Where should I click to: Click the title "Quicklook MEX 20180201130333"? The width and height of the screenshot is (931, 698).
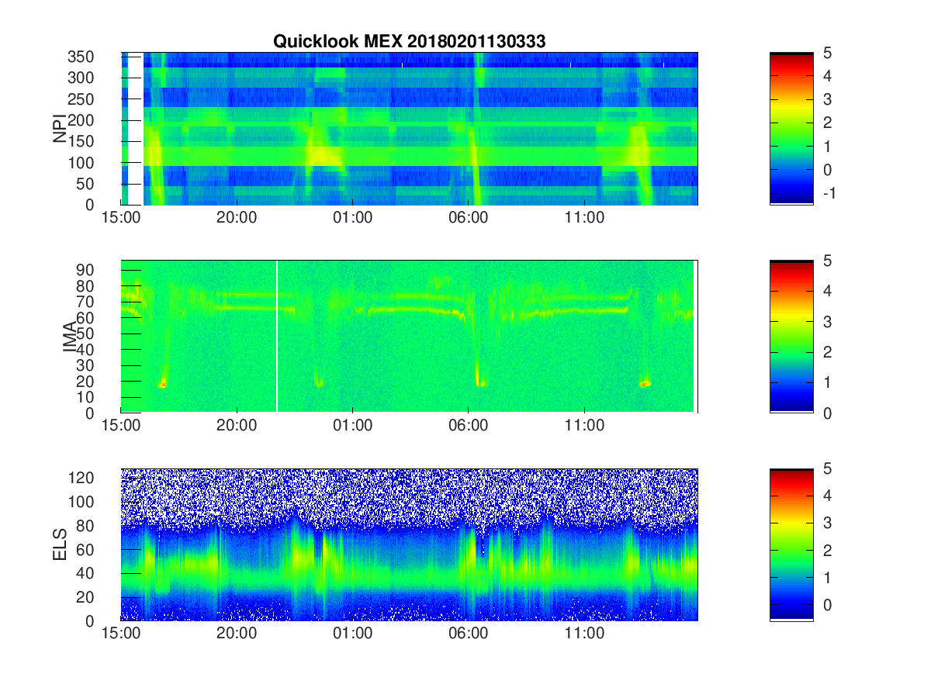pyautogui.click(x=409, y=42)
